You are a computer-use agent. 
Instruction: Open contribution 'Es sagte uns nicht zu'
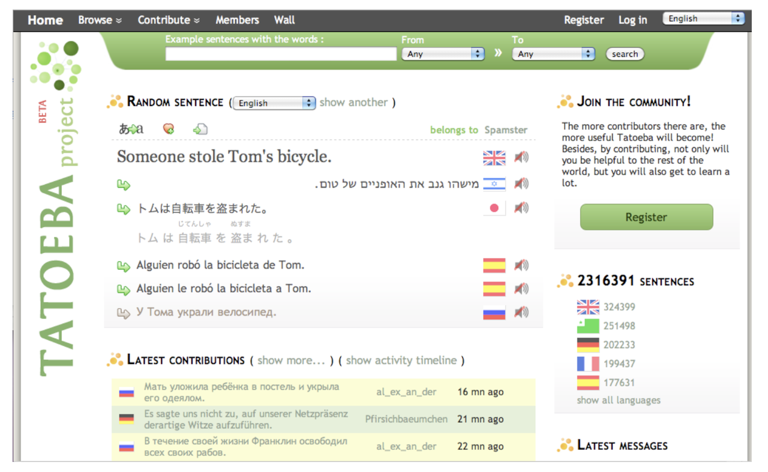[x=246, y=419]
